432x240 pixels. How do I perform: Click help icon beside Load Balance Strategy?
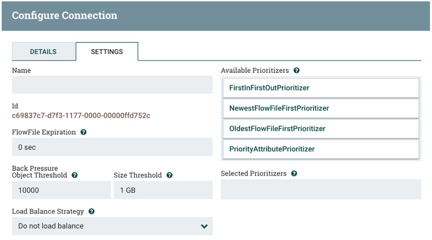point(91,212)
